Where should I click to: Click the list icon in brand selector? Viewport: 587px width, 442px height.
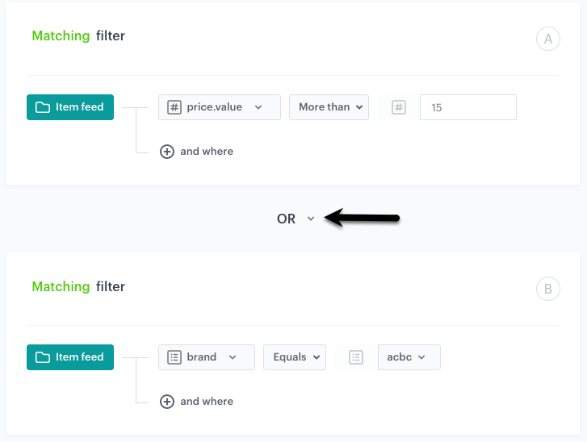(174, 357)
